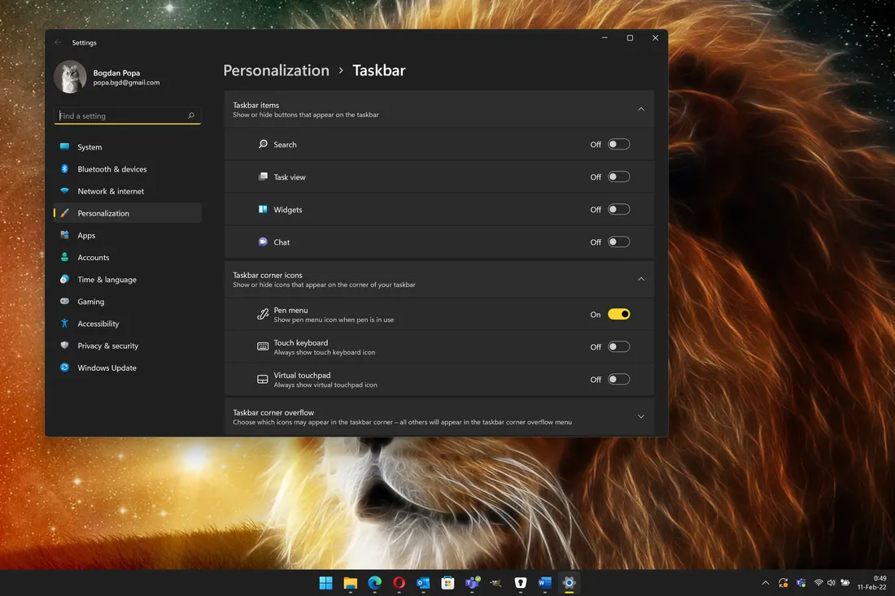This screenshot has height=596, width=895.
Task: Go to Bluetooth & devices settings
Action: (x=111, y=169)
